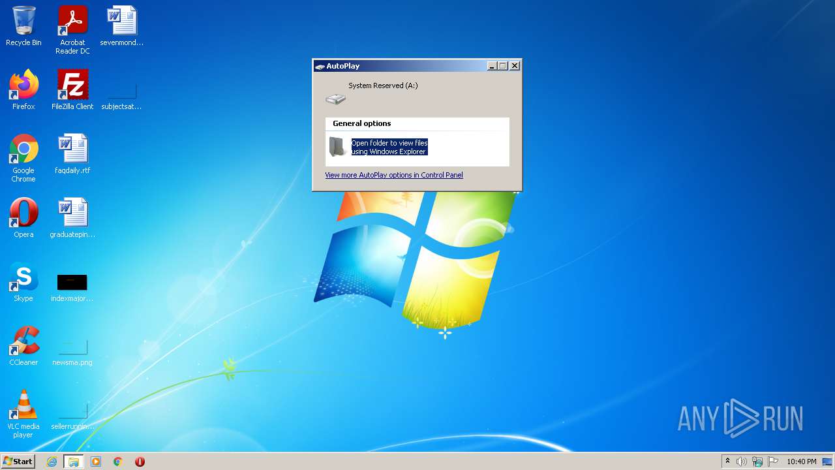Click the Start button
Screen dimensions: 835x470
click(18, 462)
